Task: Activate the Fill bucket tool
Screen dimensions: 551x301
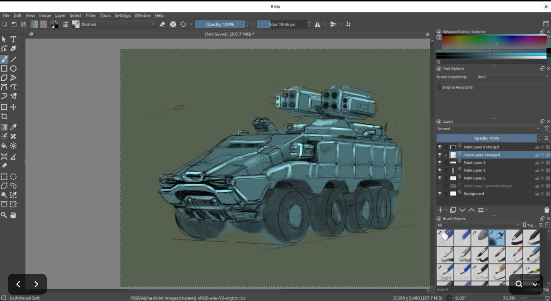Action: pos(4,146)
